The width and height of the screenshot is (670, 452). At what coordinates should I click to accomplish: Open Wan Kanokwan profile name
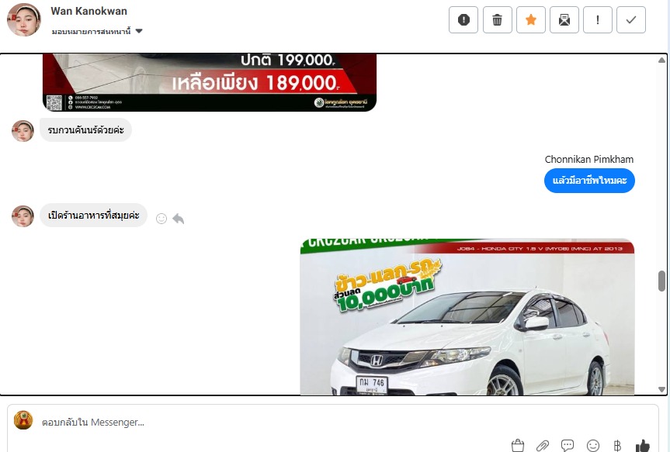pyautogui.click(x=89, y=11)
